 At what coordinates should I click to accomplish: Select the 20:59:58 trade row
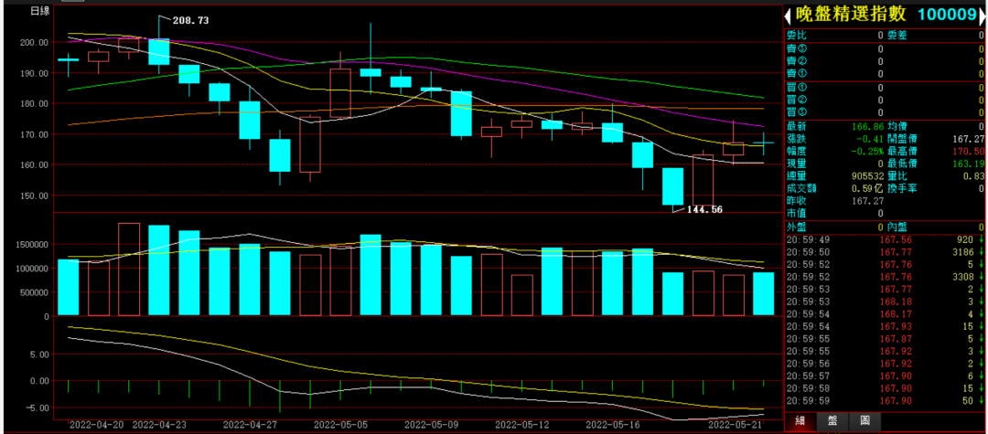(886, 388)
